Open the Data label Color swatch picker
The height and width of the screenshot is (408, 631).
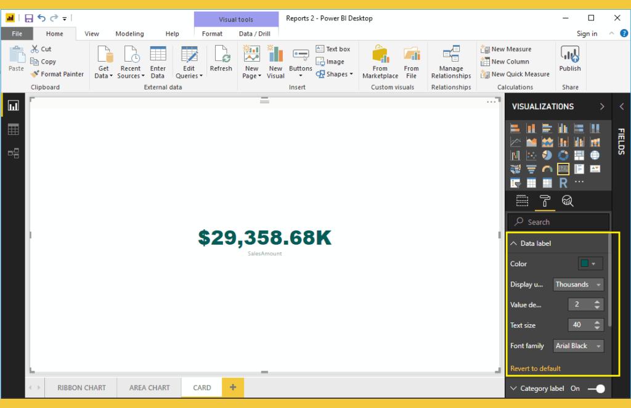[x=590, y=264]
